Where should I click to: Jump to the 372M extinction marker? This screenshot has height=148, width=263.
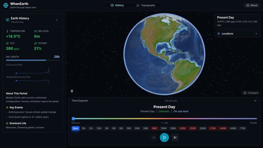213,128
